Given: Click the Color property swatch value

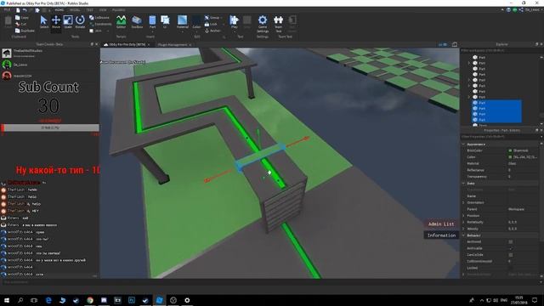Looking at the screenshot, I should [510, 157].
